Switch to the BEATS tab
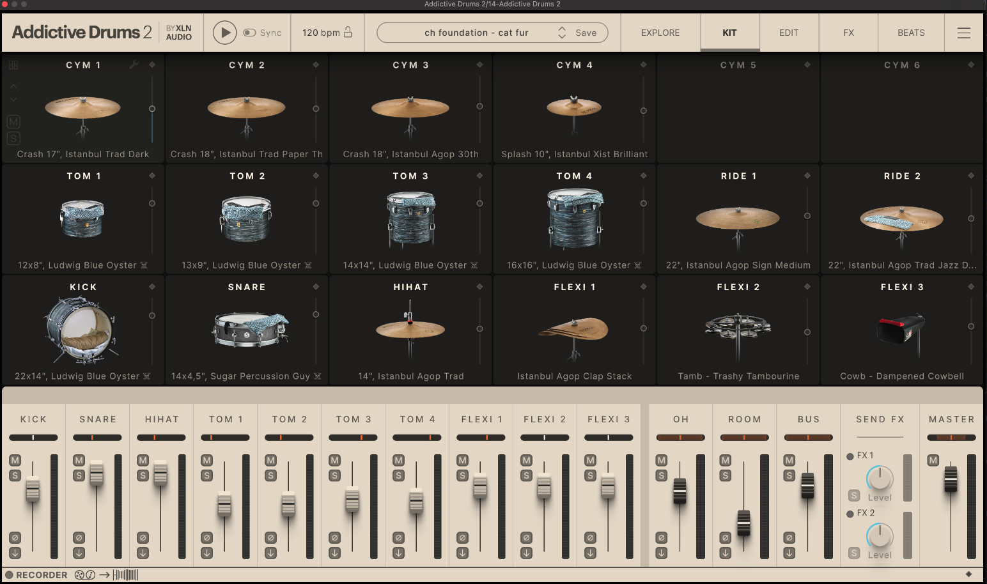The image size is (987, 584). (911, 33)
